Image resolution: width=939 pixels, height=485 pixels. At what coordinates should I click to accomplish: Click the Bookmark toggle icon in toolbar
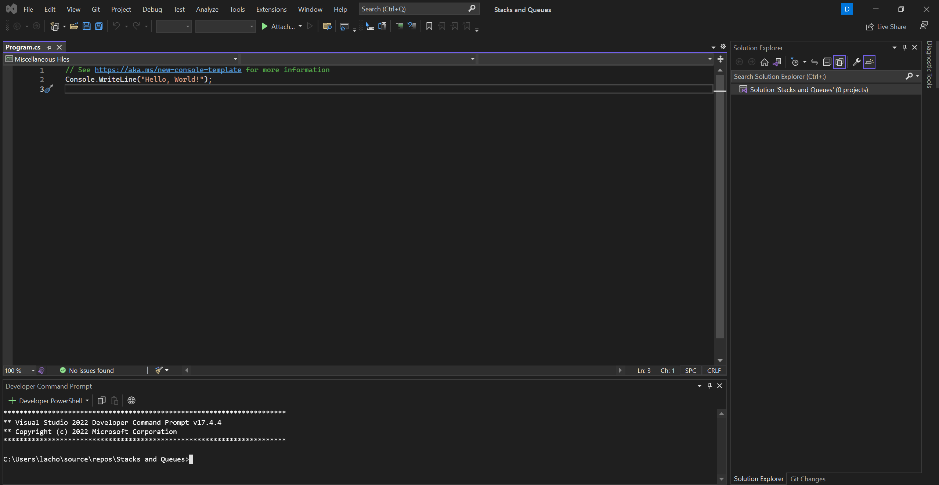point(429,26)
